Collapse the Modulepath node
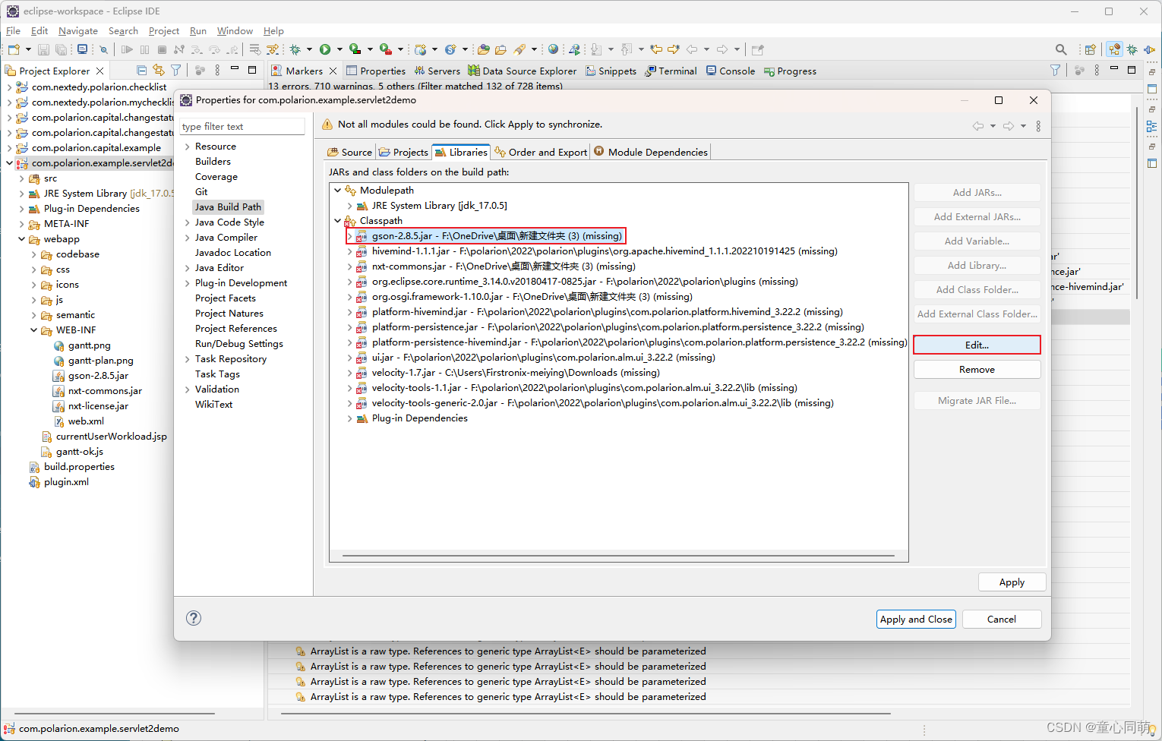The height and width of the screenshot is (741, 1162). click(x=338, y=191)
